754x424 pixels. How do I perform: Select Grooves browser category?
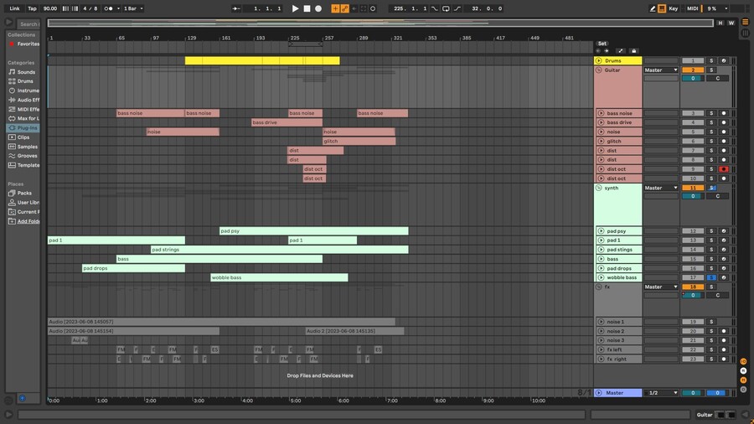23,156
